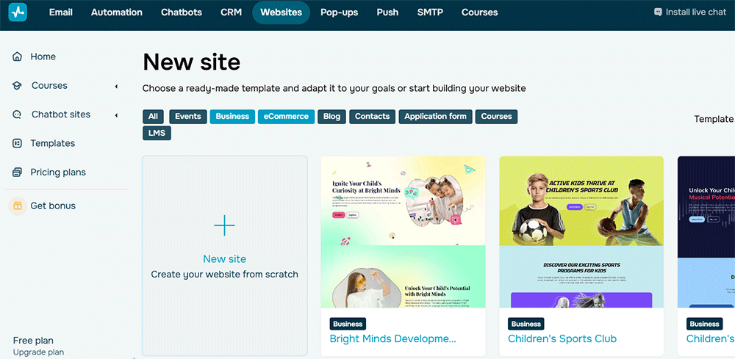
Task: Toggle the eCommerce filter tag
Action: coord(286,117)
